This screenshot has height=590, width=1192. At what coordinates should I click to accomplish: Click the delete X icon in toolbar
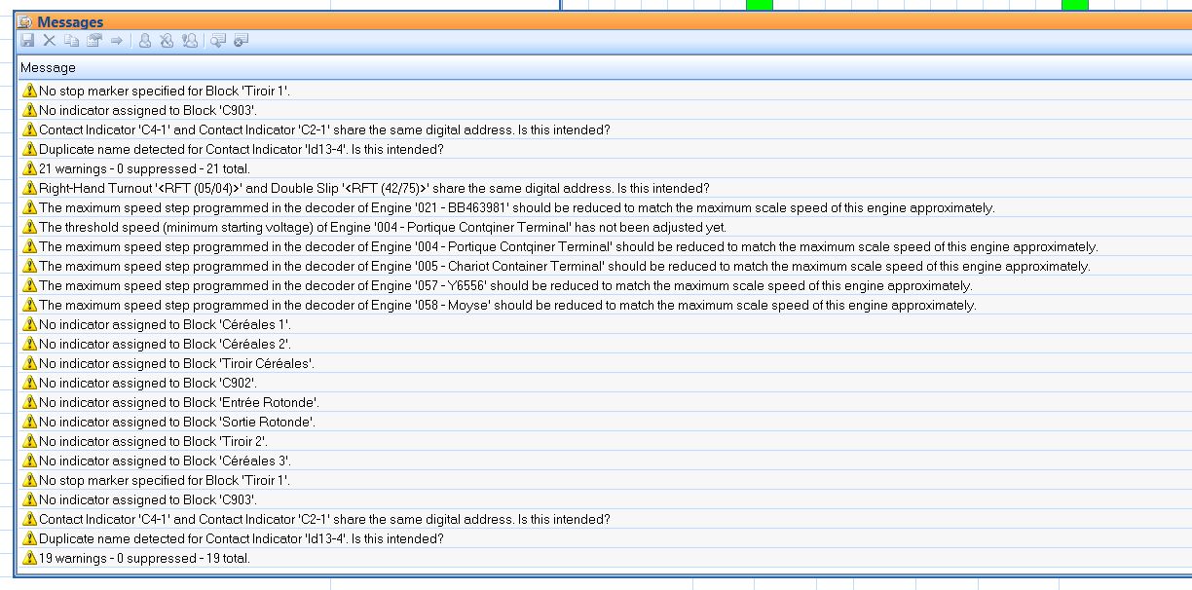(49, 41)
